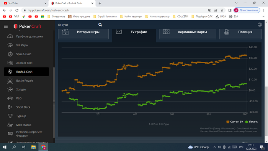Open Моя ставка section
Screen dimensions: 268x151
26,125
